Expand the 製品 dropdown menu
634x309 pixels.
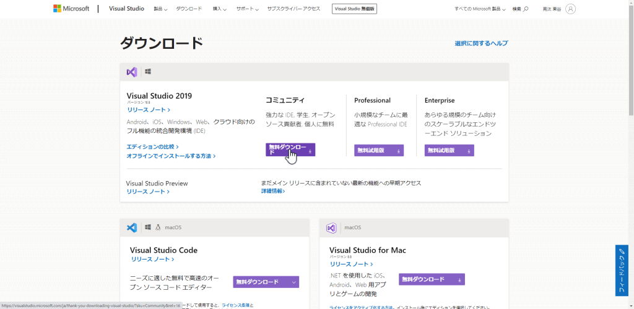(160, 9)
